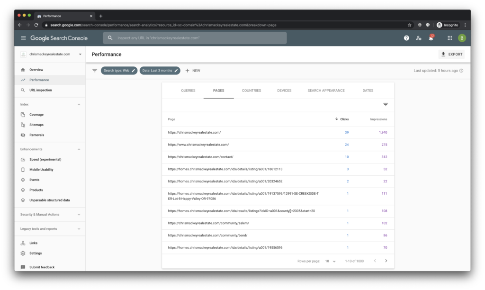Screen dimensions: 485x290
Task: Open the notifications bell
Action: (x=431, y=38)
